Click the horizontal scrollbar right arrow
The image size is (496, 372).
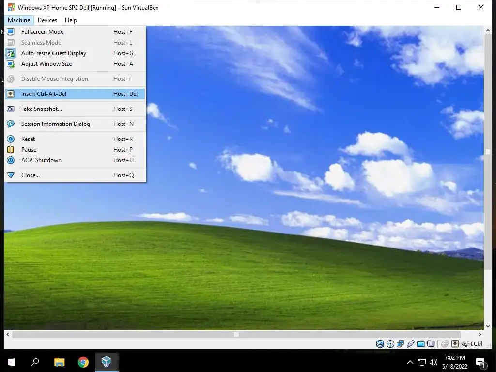pyautogui.click(x=480, y=334)
